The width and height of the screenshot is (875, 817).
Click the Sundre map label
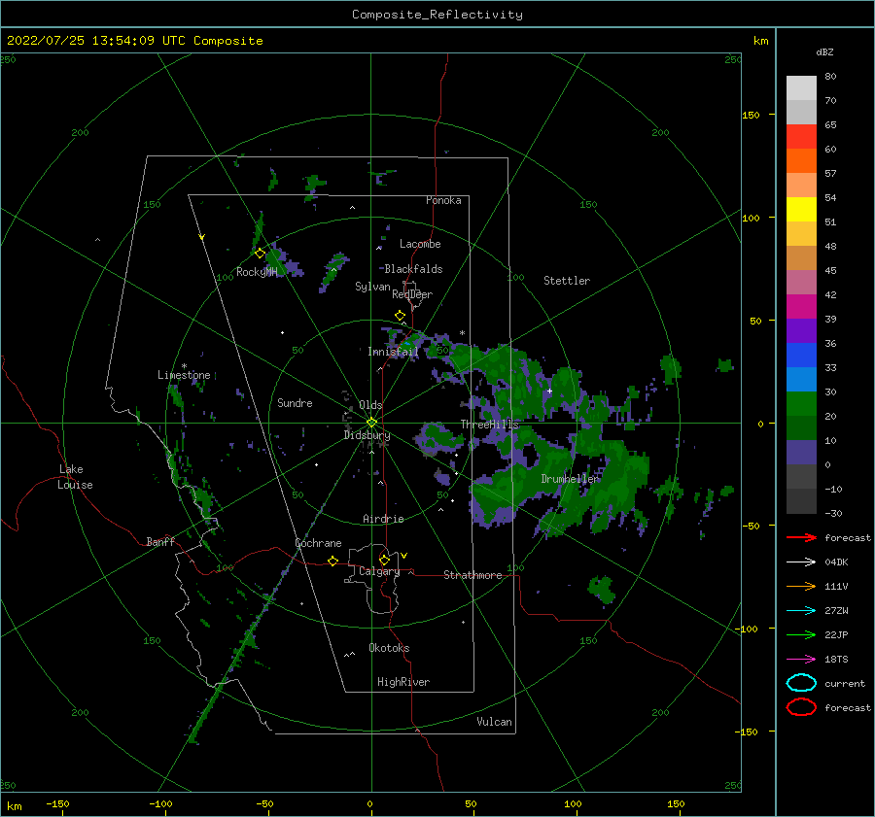pyautogui.click(x=295, y=403)
